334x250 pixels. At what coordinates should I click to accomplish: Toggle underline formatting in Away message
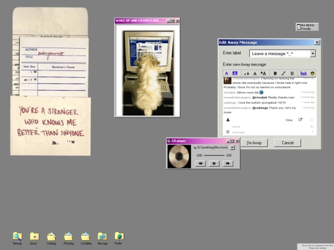pos(292,73)
